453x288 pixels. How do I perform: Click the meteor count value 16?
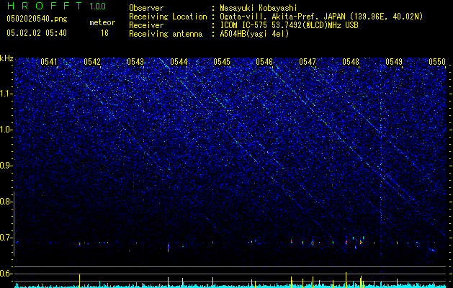click(x=104, y=33)
